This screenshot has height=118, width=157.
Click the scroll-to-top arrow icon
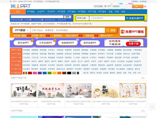pyautogui.click(x=152, y=107)
